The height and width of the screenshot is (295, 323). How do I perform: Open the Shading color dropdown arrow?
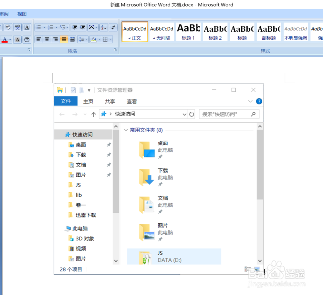click(99, 39)
